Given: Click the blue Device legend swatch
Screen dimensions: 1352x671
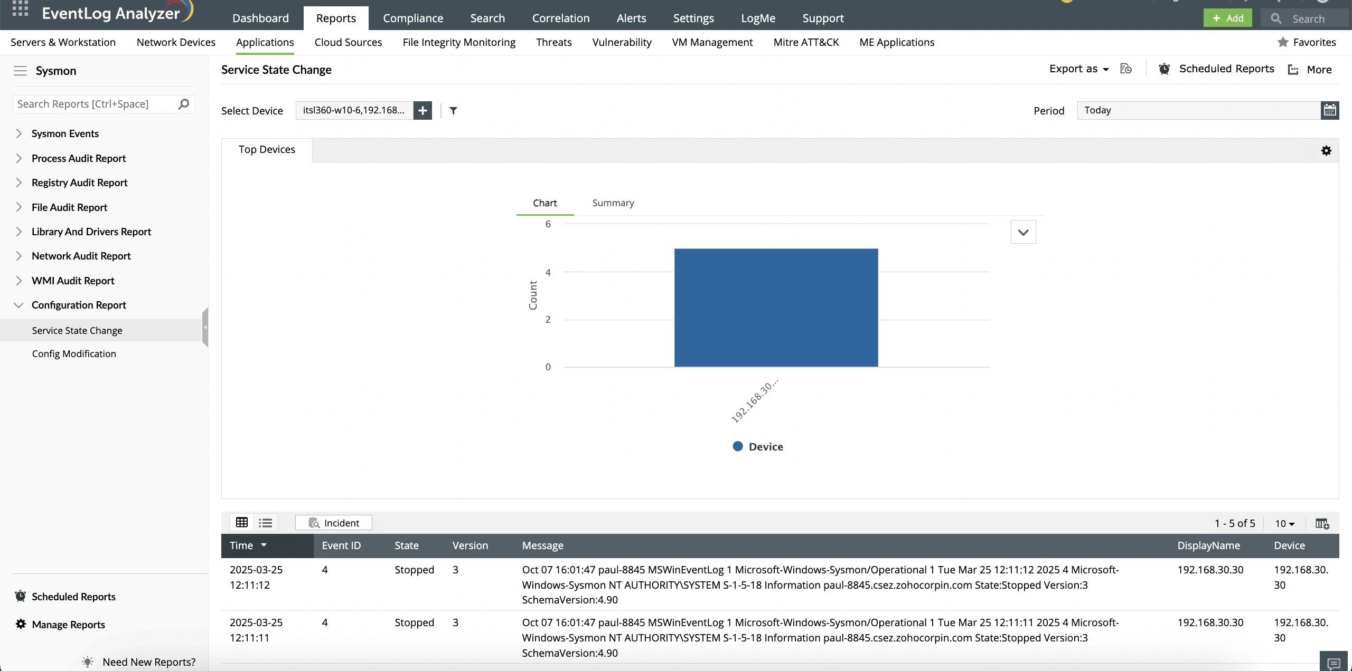Looking at the screenshot, I should click(738, 446).
